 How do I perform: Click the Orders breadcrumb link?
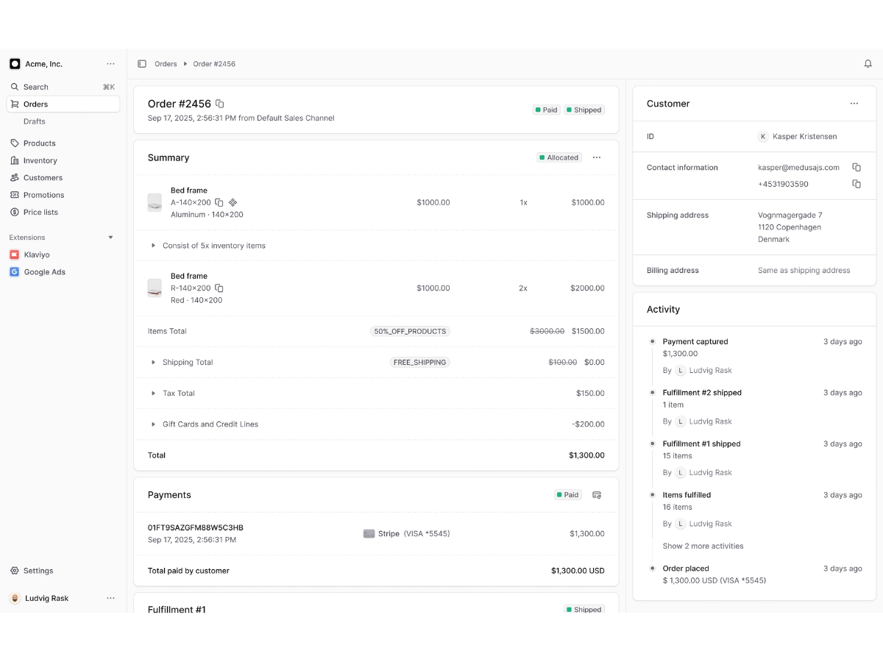click(166, 64)
